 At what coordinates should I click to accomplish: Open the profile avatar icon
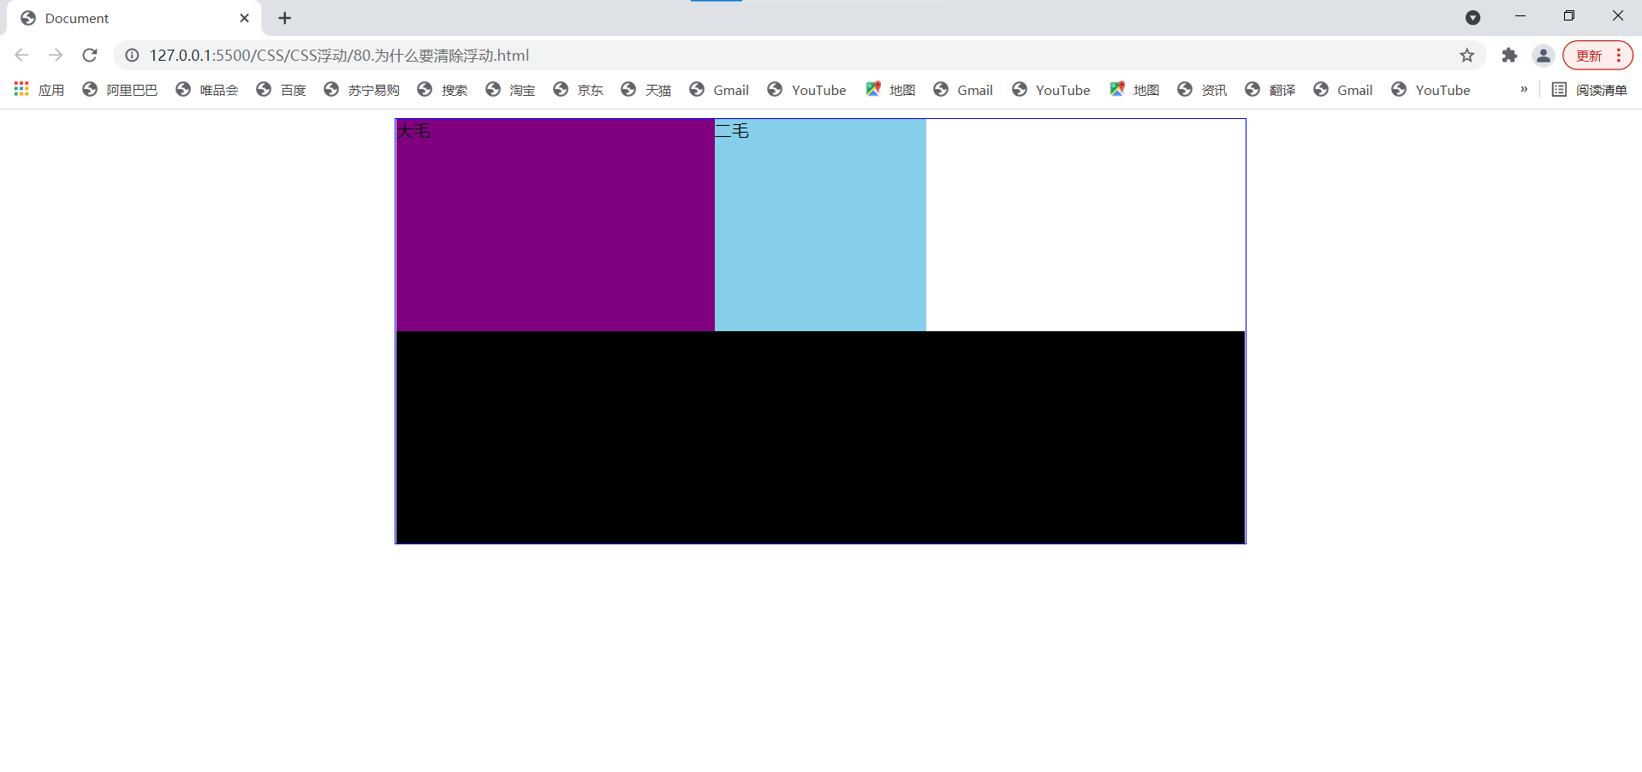click(x=1543, y=56)
